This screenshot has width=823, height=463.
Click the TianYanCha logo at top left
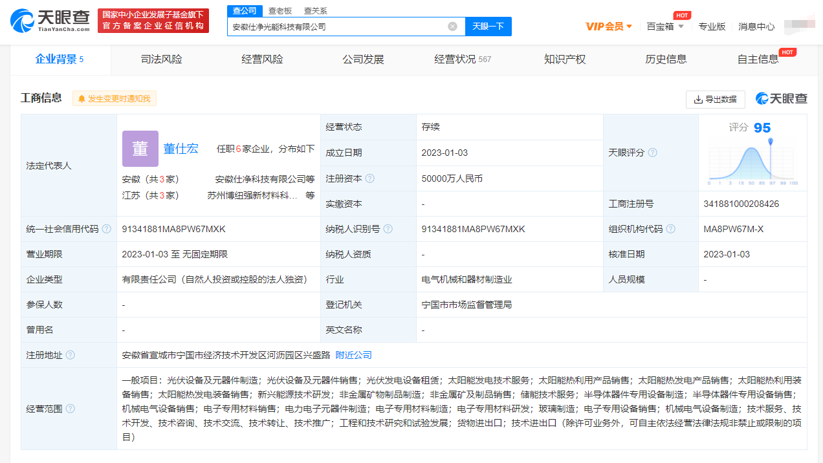pos(50,21)
